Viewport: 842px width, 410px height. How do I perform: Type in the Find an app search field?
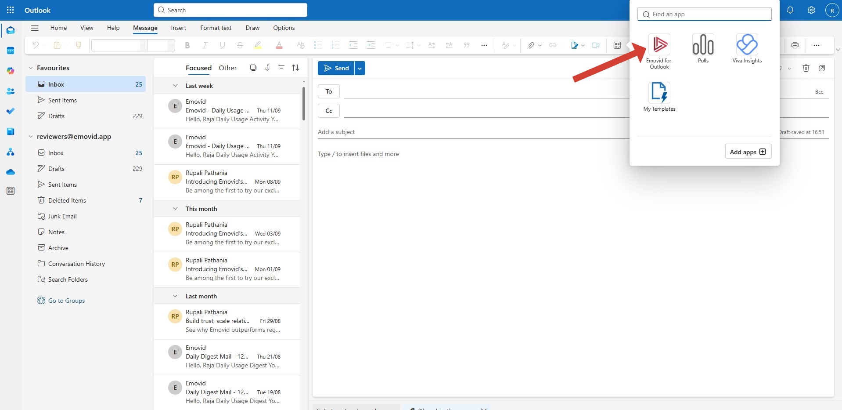tap(704, 14)
